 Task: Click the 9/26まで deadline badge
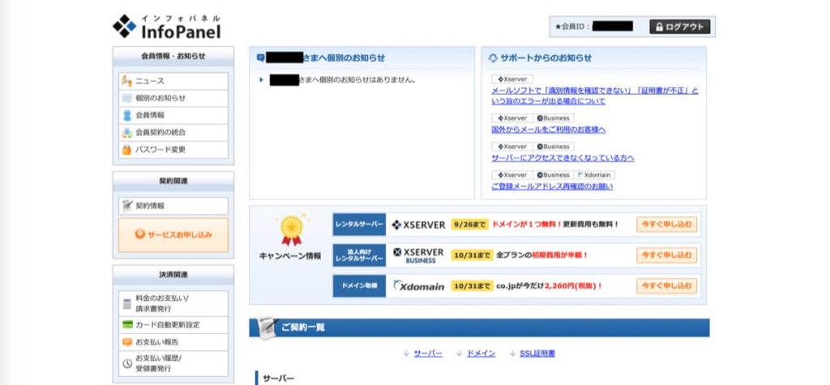[469, 225]
